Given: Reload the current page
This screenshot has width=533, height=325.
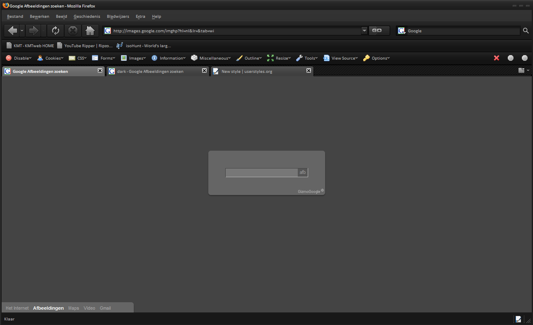Looking at the screenshot, I should tap(55, 31).
